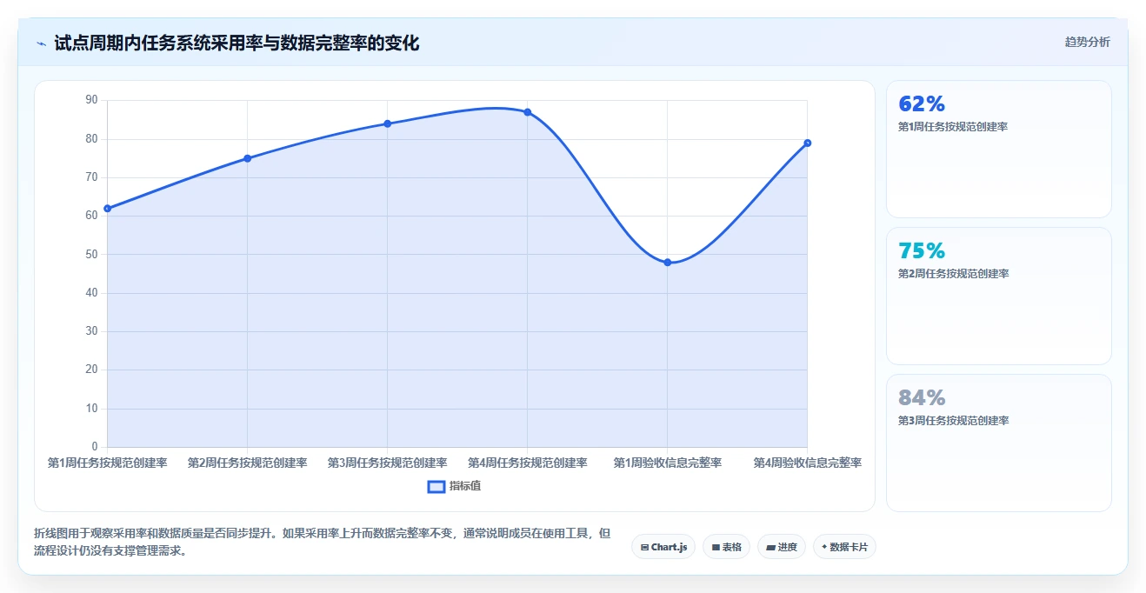
Task: Click the y-axis value 50
Action: pyautogui.click(x=91, y=255)
